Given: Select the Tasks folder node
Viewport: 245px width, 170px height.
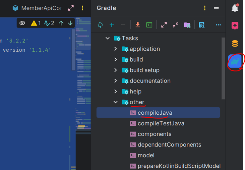Looking at the screenshot, I should coord(126,38).
